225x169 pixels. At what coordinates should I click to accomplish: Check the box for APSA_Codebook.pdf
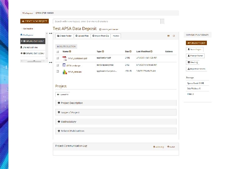[x=58, y=58]
